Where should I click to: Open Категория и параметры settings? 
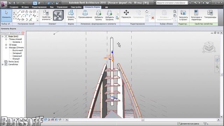[x=196, y=15]
